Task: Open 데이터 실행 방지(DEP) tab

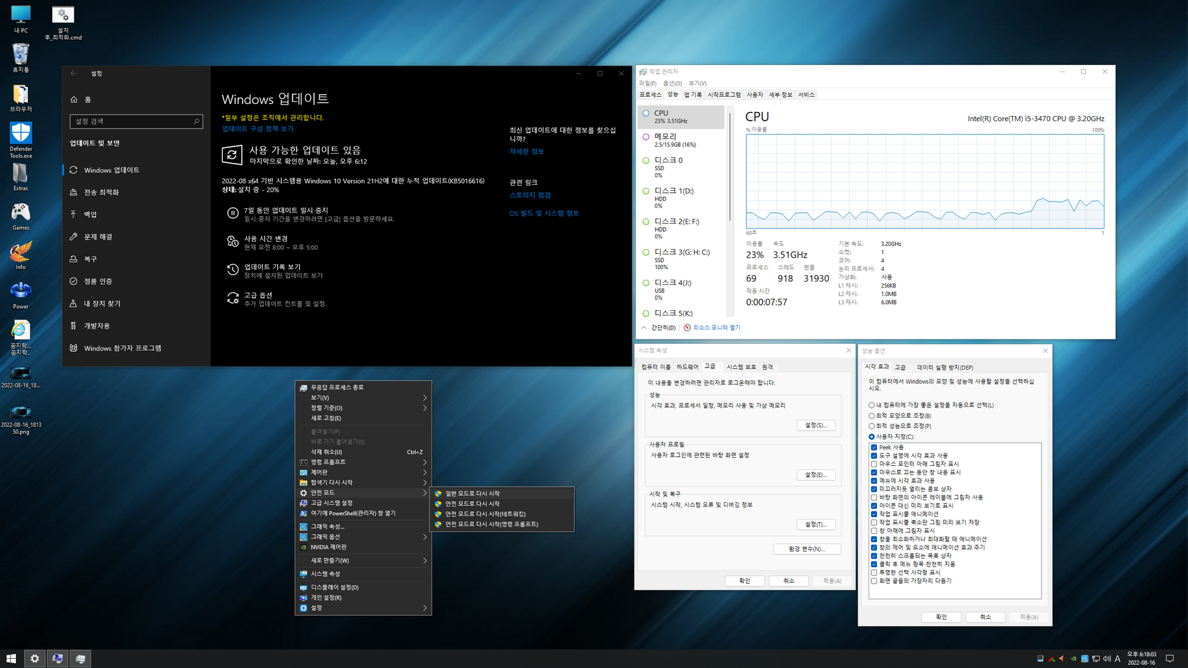Action: pos(945,367)
